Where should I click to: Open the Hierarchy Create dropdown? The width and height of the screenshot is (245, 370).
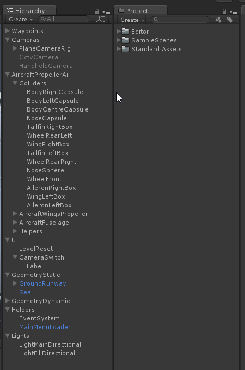(21, 20)
